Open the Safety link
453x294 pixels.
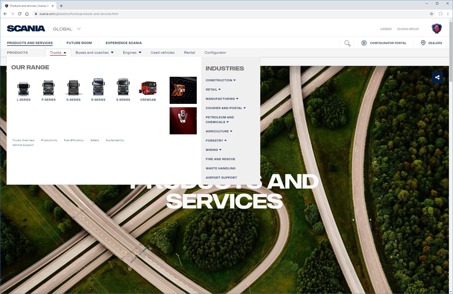pos(95,140)
